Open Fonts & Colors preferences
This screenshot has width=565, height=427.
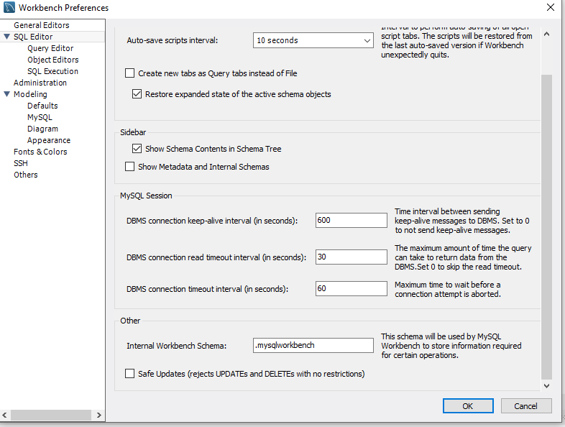click(40, 152)
